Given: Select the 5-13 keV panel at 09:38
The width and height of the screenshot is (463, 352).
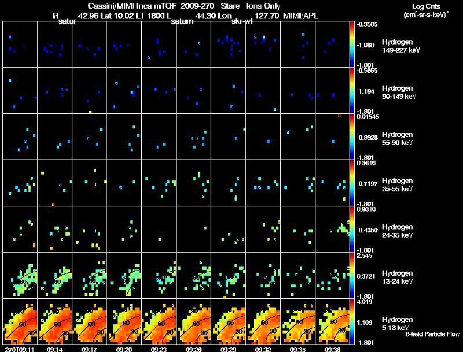Looking at the screenshot, I should click(x=332, y=322).
